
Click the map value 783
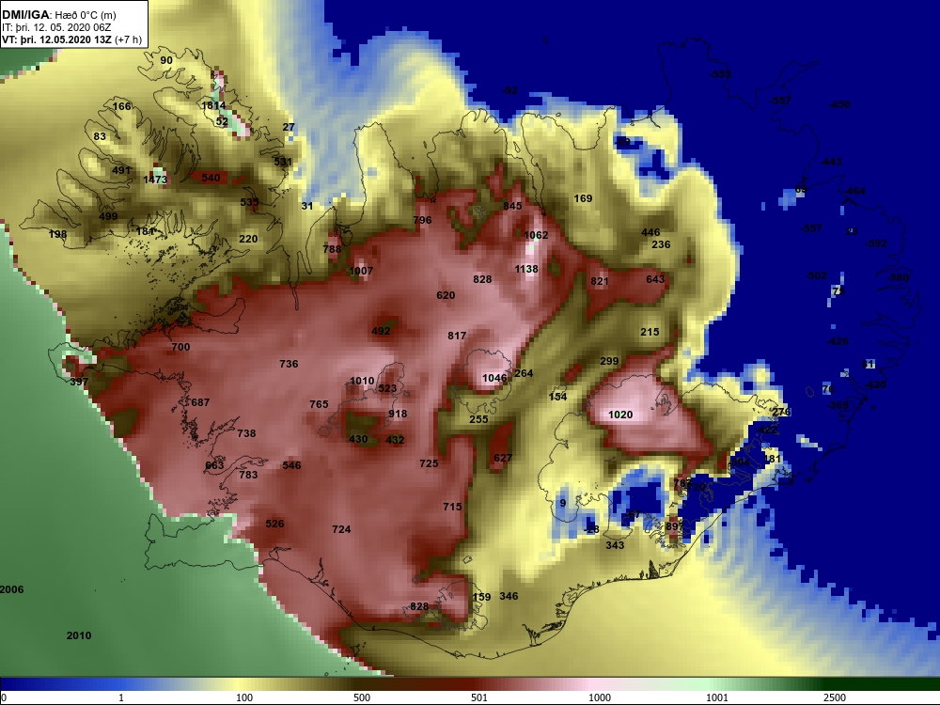(248, 474)
